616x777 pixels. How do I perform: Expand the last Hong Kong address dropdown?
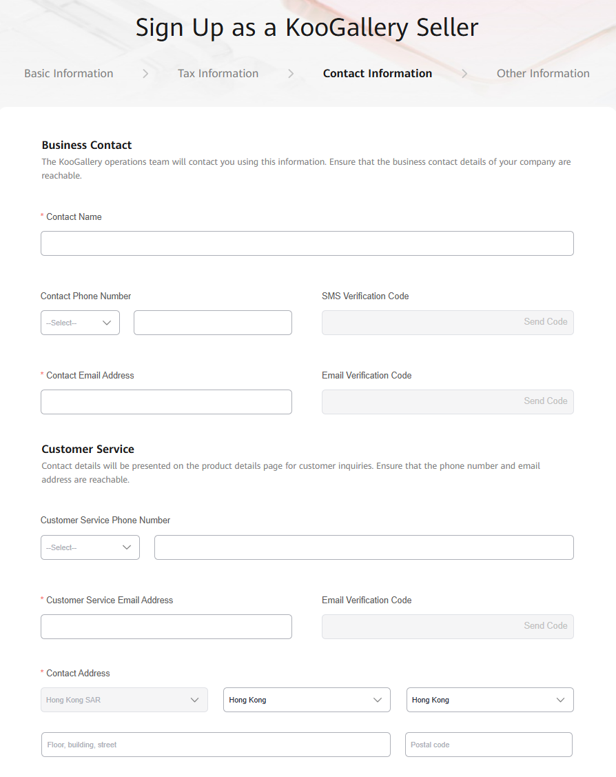[490, 700]
